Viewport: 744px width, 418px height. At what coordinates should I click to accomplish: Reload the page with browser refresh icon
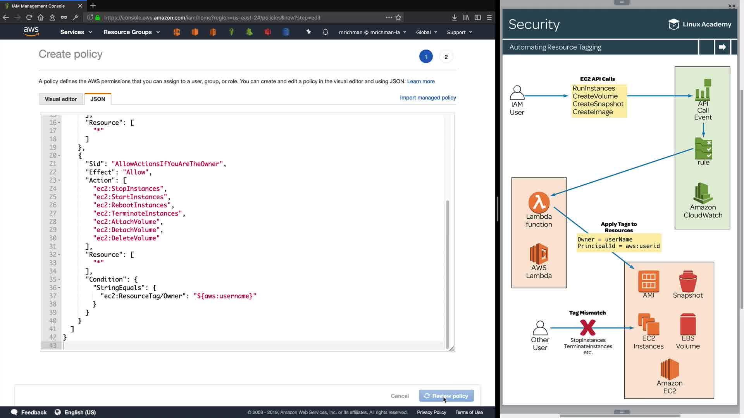[x=29, y=17]
